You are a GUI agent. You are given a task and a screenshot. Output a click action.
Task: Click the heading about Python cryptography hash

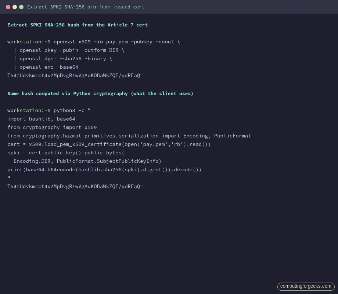[x=100, y=93]
